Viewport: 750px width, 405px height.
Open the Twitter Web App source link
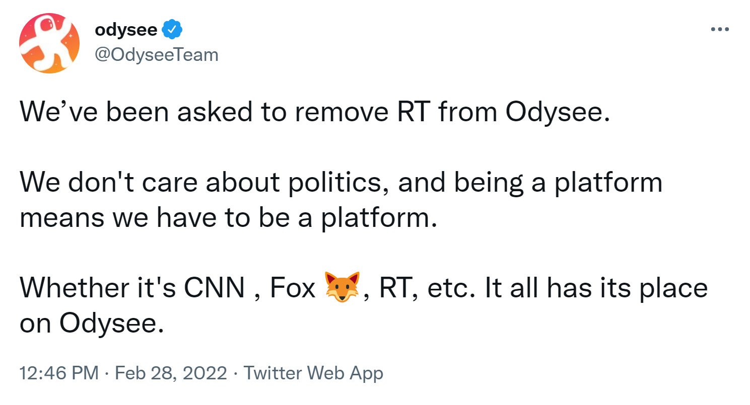(x=313, y=373)
